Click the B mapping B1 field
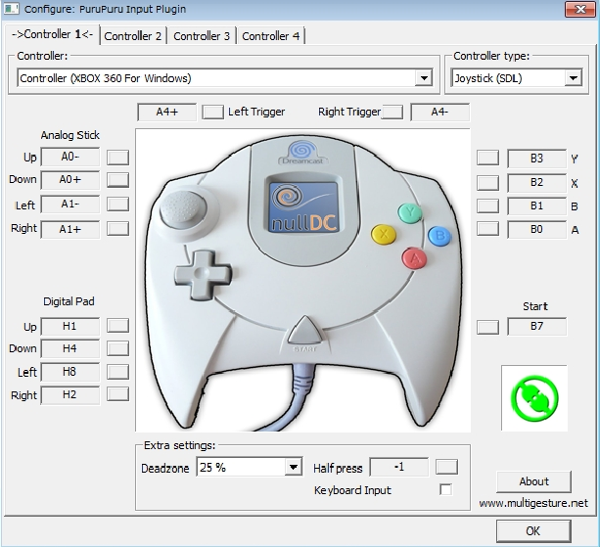This screenshot has width=600, height=547. click(536, 206)
